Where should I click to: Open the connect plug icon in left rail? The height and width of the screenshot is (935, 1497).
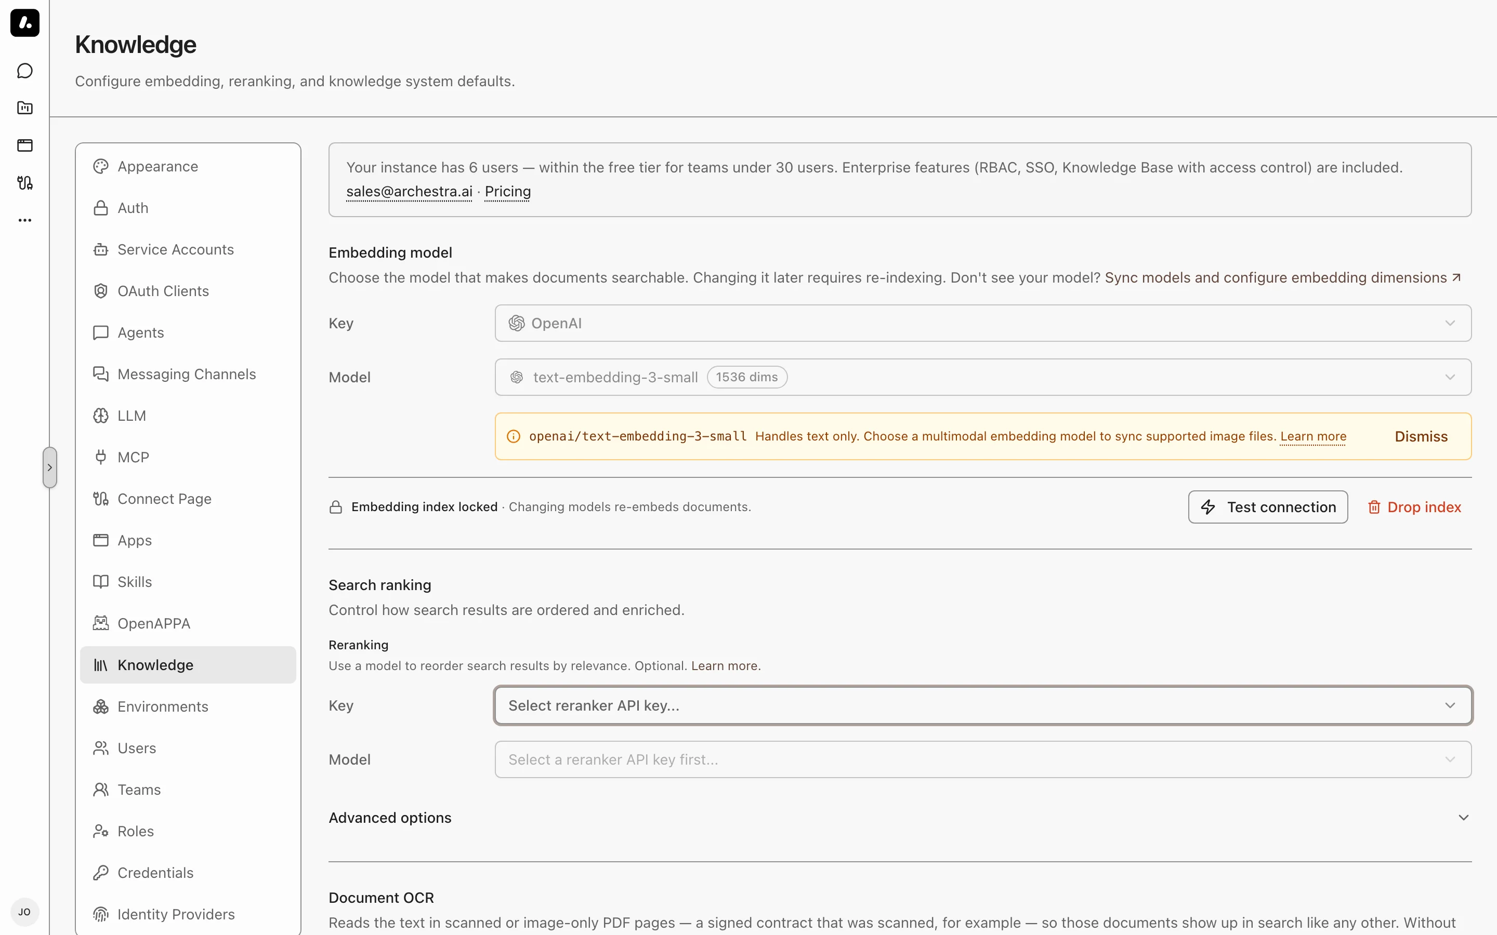tap(25, 183)
